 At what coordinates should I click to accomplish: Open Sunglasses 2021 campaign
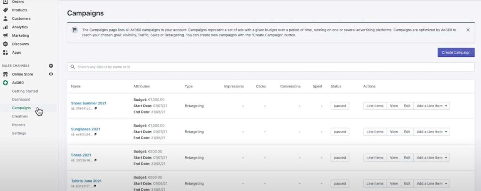pyautogui.click(x=85, y=129)
